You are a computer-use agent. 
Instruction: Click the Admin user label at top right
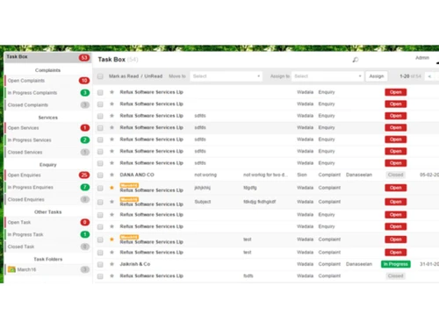[422, 58]
